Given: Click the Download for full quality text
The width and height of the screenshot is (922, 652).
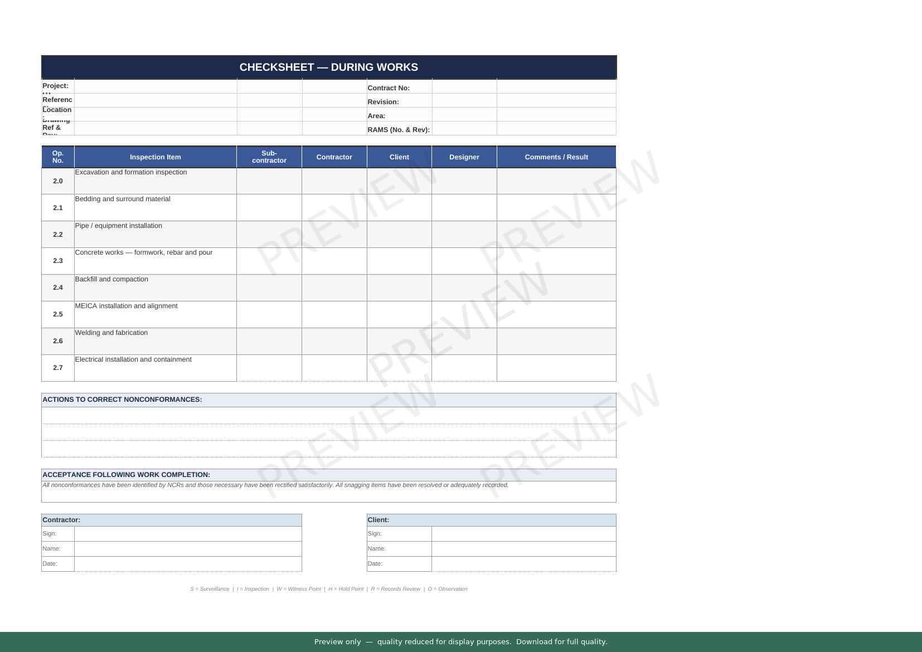Looking at the screenshot, I should [x=561, y=642].
